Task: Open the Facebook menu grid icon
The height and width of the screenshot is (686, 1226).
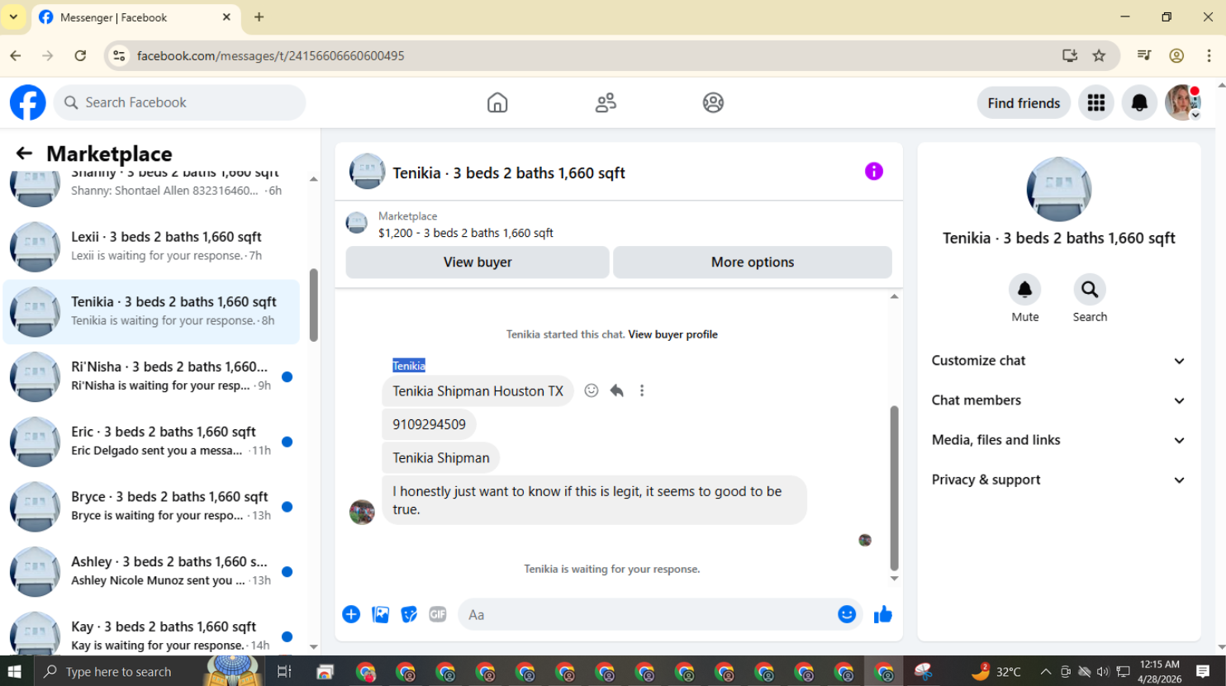Action: (x=1096, y=102)
